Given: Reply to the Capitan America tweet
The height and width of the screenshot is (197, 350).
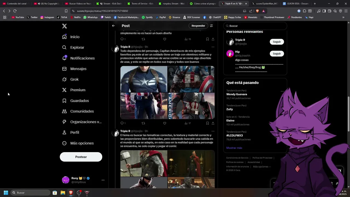Looking at the screenshot, I should pyautogui.click(x=122, y=123).
